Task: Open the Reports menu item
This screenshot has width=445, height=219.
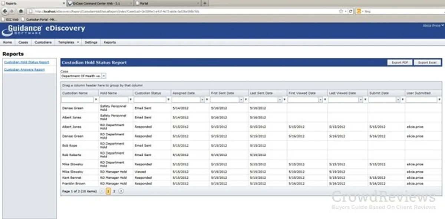Action: point(110,43)
